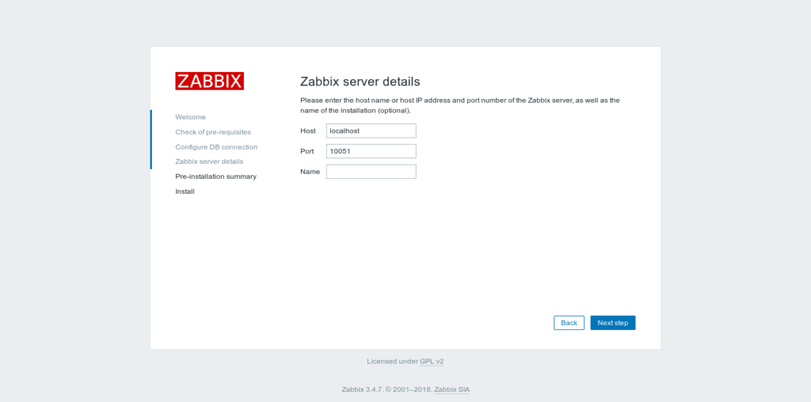Follow the Zabbix SIA footer link
Screen dimensions: 811x402
[x=451, y=389]
